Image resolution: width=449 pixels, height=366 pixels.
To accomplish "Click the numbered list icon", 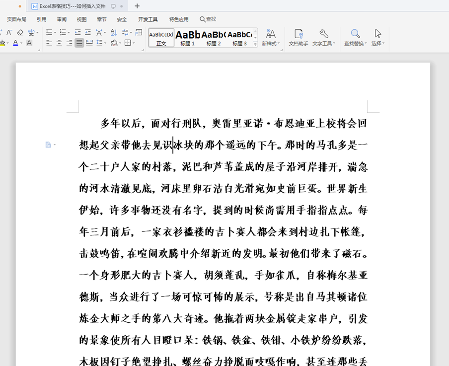I will (63, 32).
